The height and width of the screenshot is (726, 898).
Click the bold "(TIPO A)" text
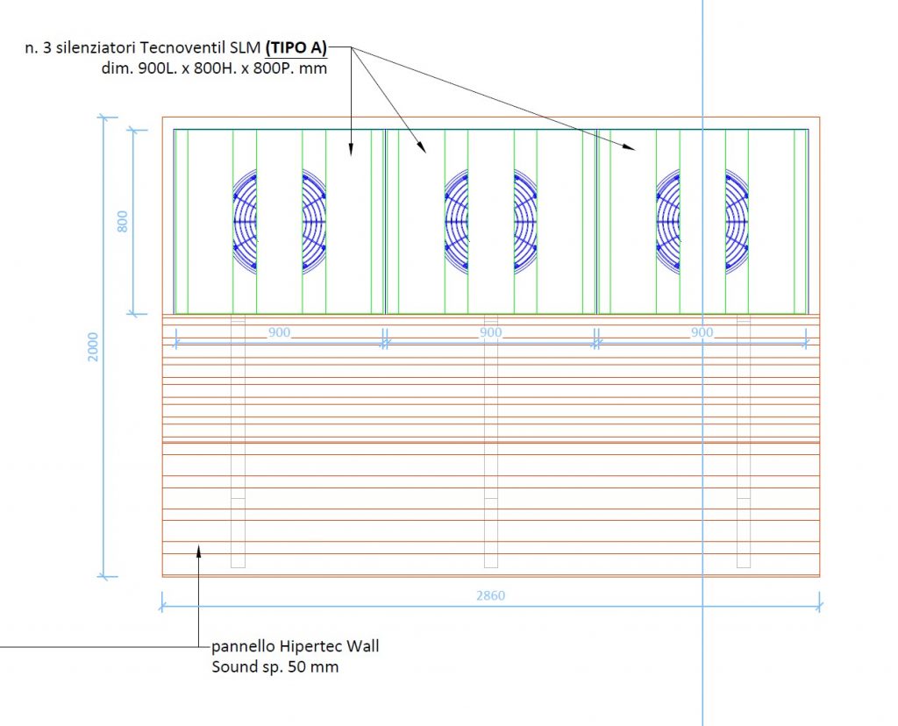pyautogui.click(x=296, y=48)
